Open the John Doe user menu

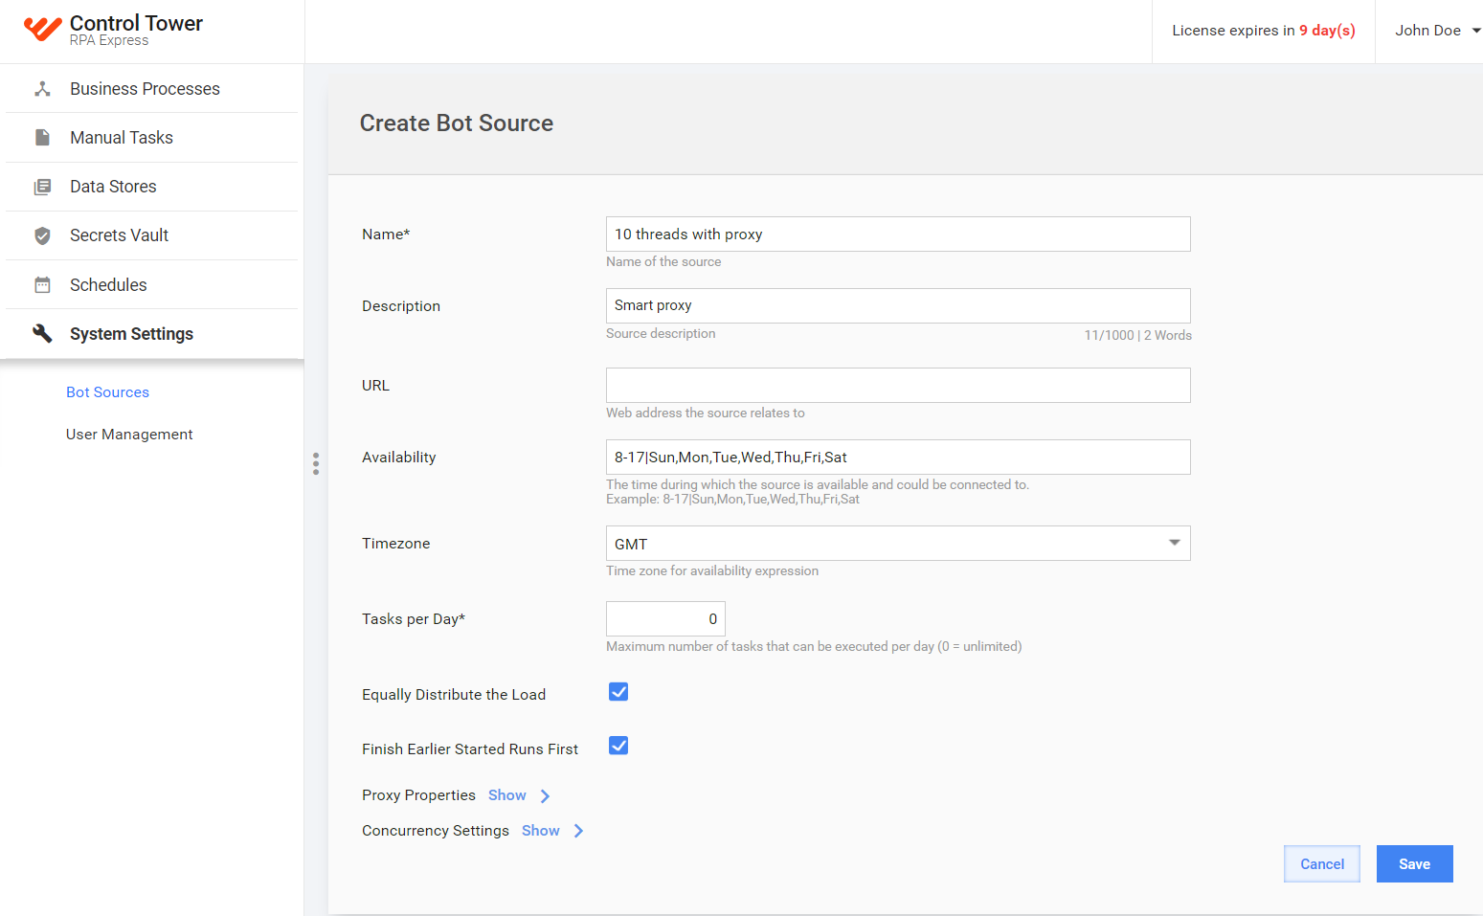pos(1438,31)
